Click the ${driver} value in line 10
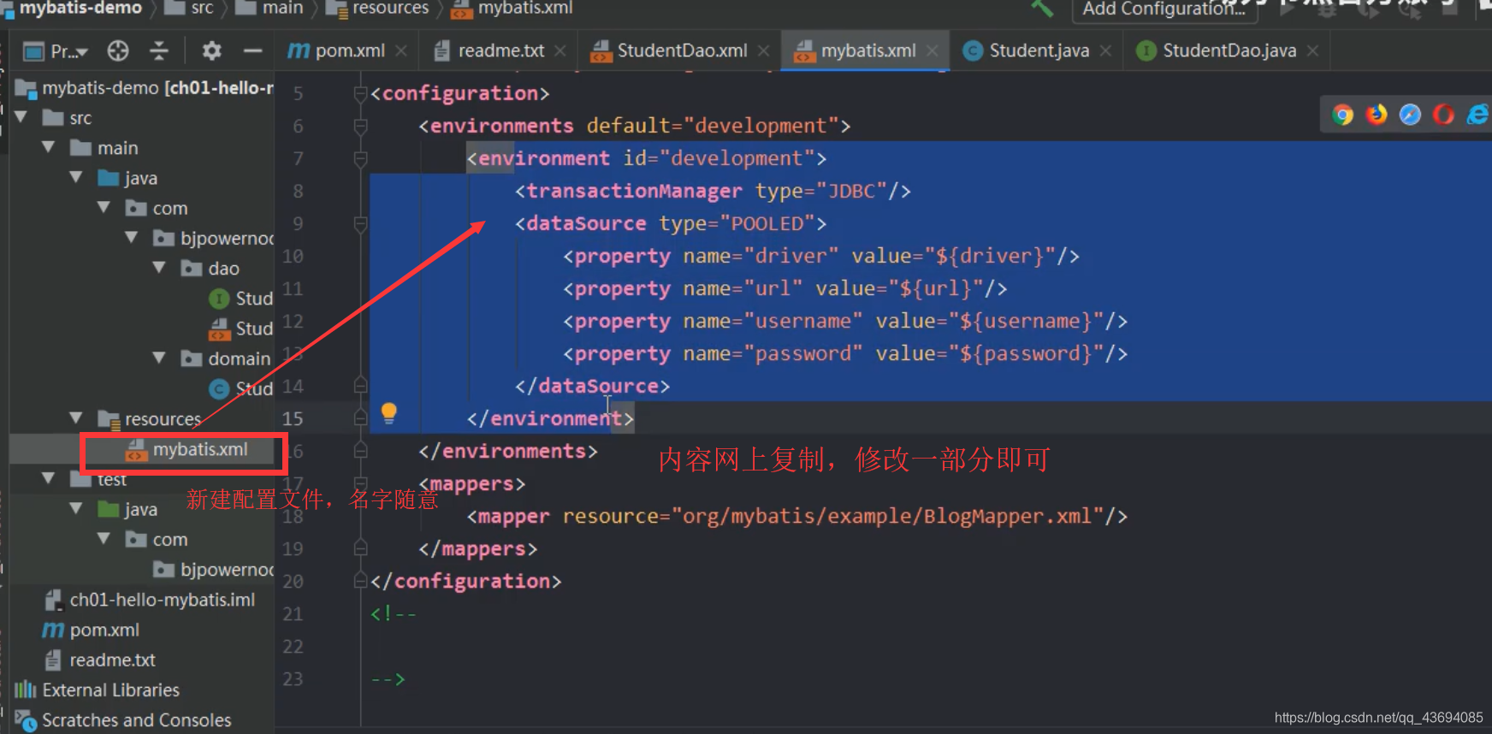The height and width of the screenshot is (734, 1492). (990, 256)
